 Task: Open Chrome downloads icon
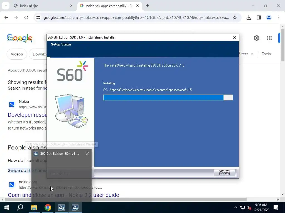click(249, 17)
